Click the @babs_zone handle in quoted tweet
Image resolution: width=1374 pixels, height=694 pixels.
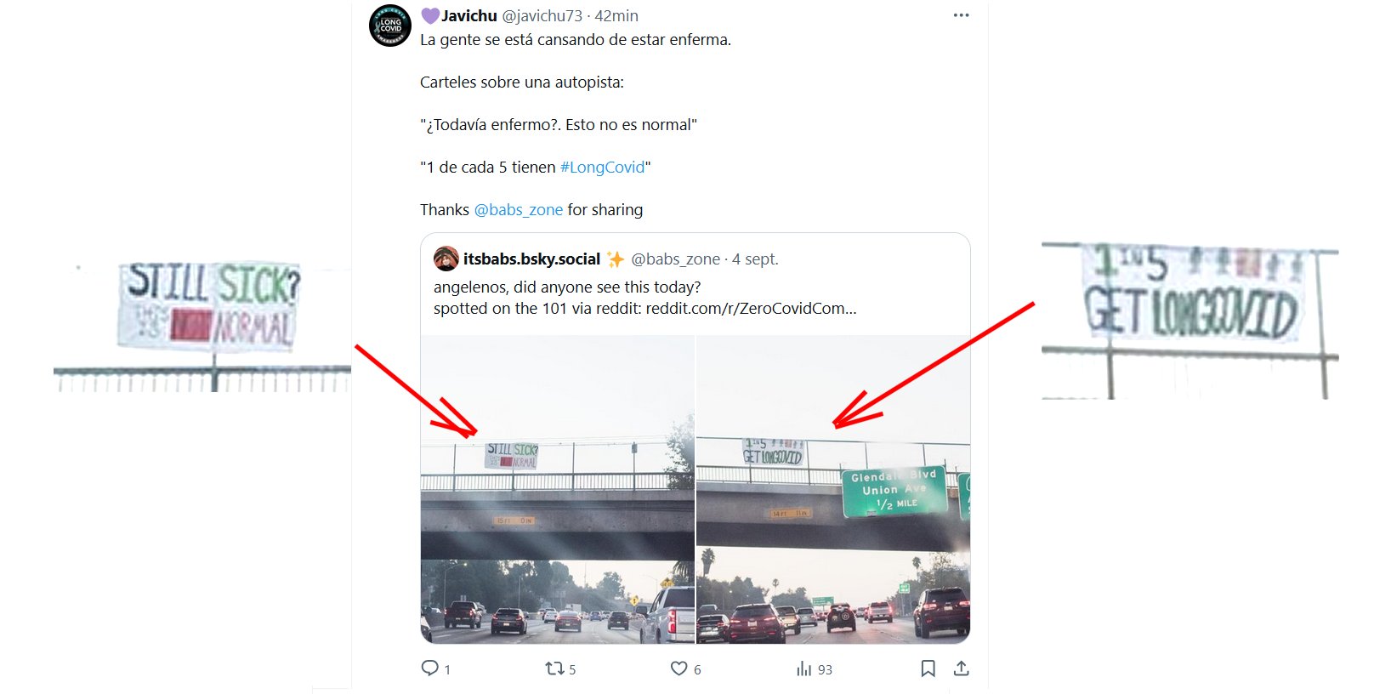coord(675,259)
